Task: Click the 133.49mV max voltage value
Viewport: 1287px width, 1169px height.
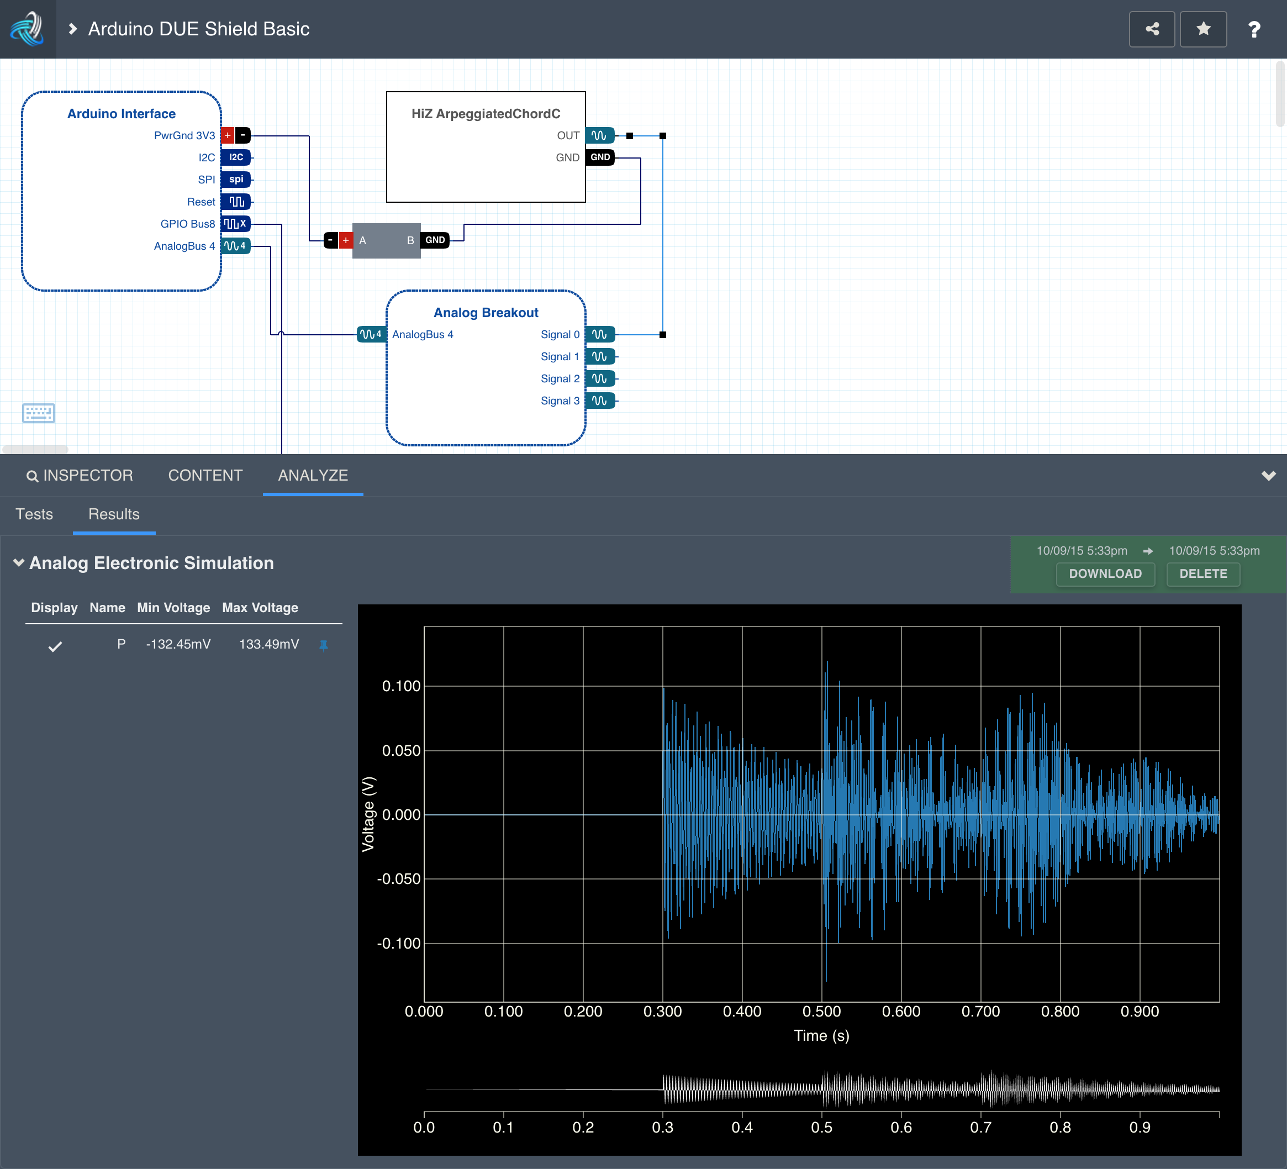Action: pos(269,644)
